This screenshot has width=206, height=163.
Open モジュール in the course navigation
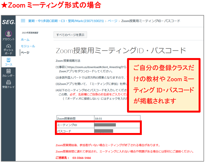coord(28,46)
